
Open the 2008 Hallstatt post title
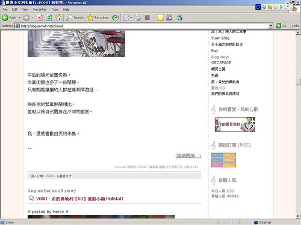point(79,199)
